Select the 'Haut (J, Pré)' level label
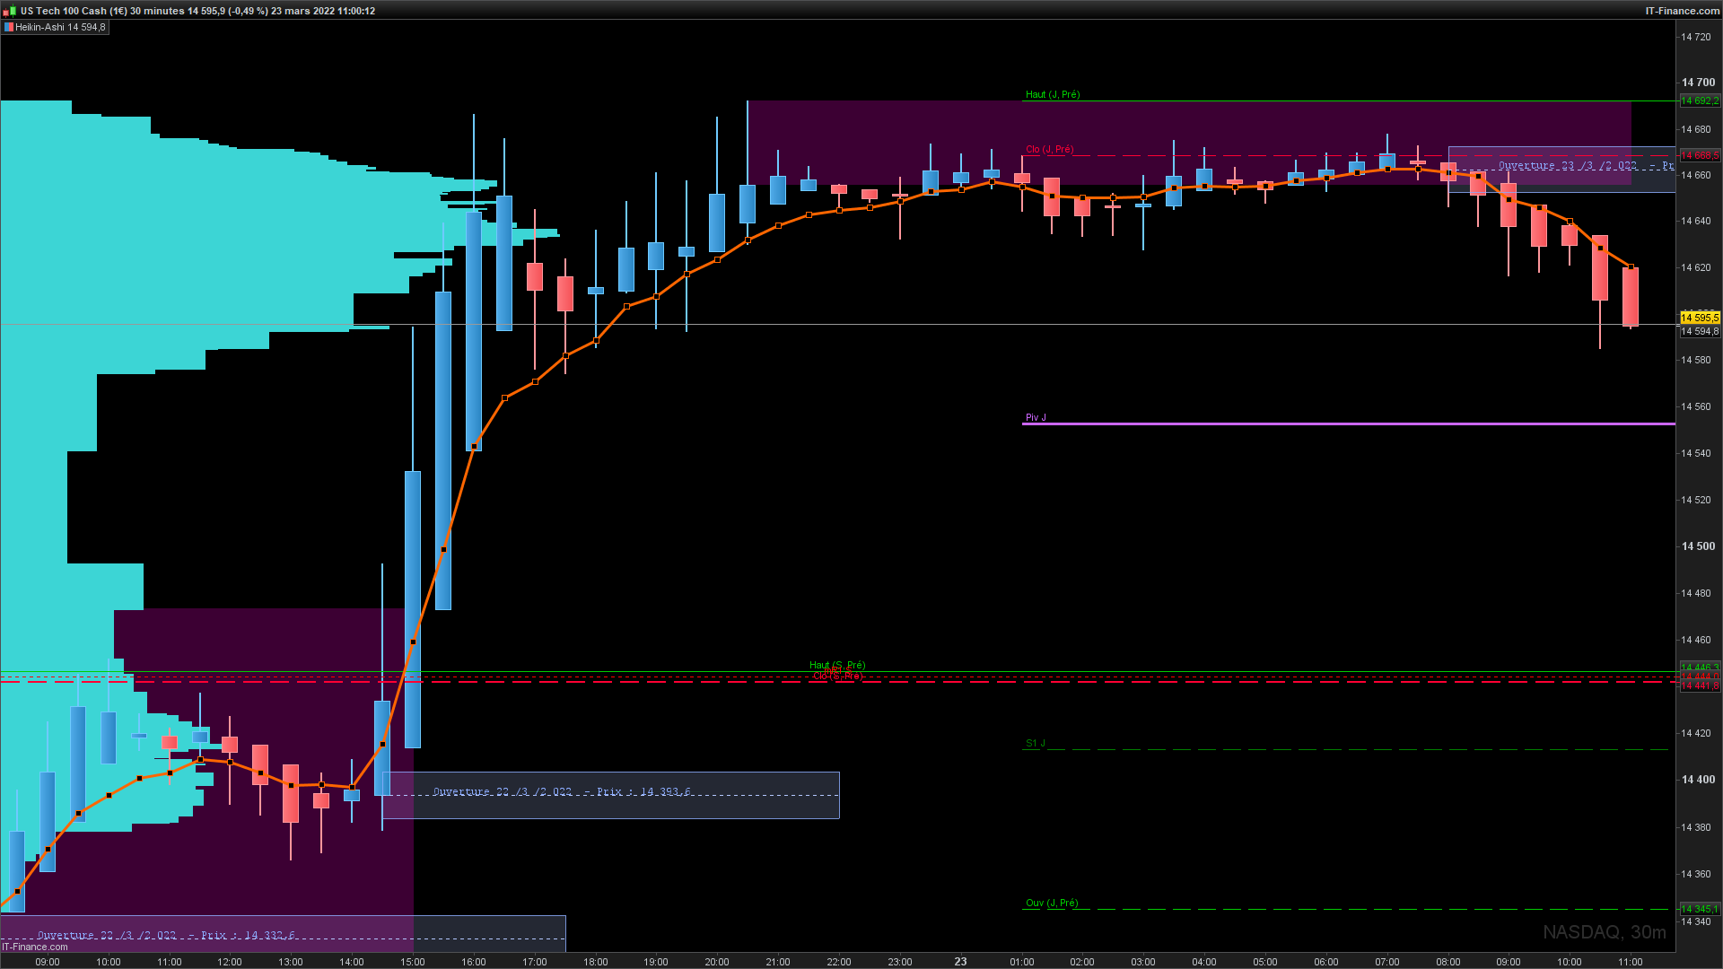 1052,94
